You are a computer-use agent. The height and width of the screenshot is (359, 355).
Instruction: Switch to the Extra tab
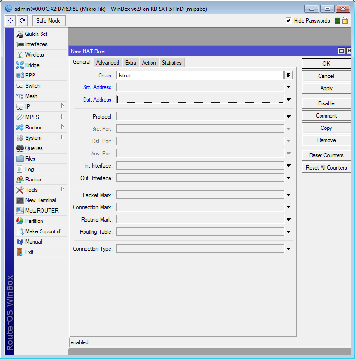coord(131,63)
